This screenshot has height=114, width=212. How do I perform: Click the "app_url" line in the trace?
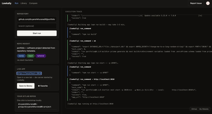pyautogui.click(x=88, y=97)
